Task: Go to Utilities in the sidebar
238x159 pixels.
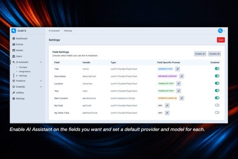Action: pos(20,93)
